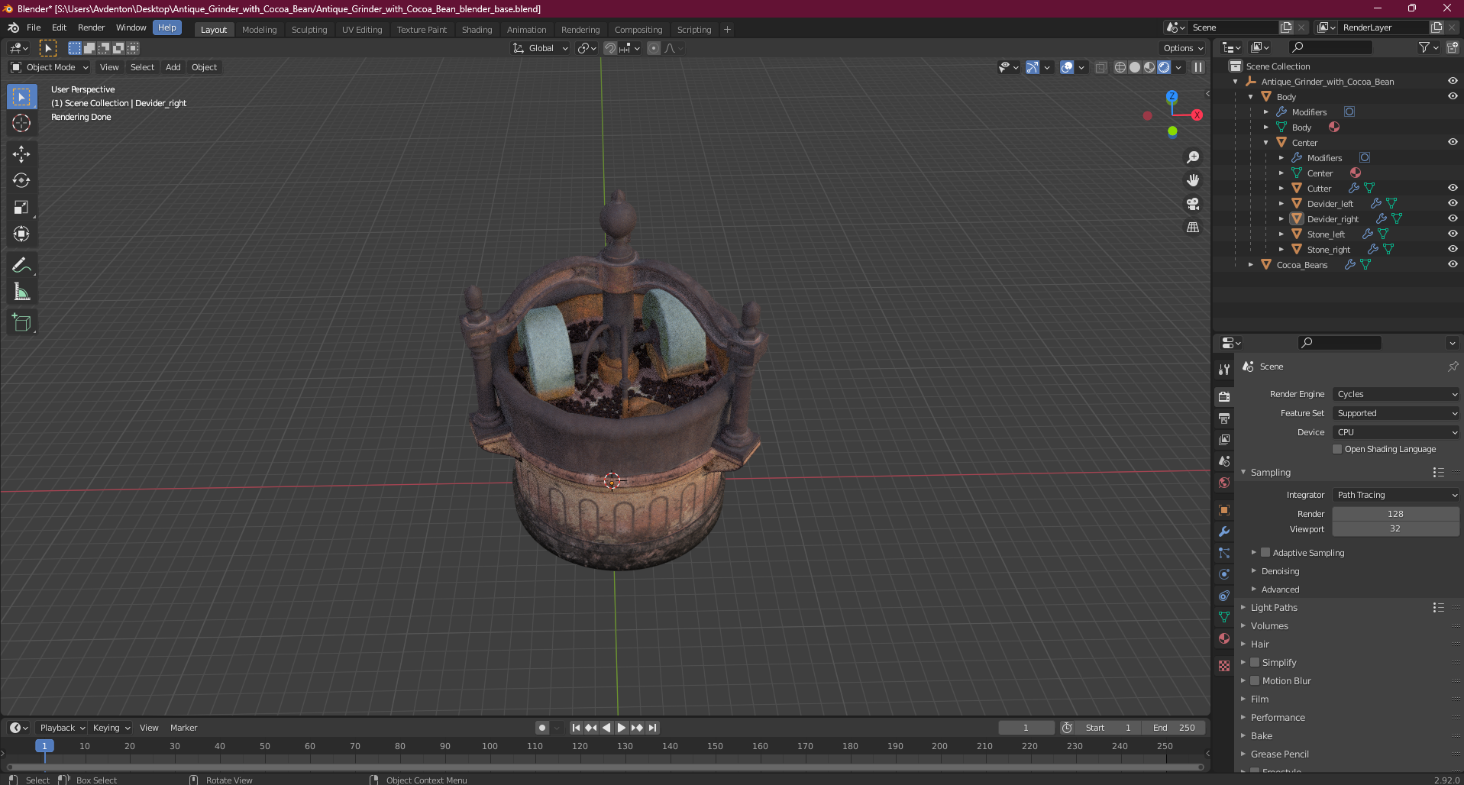The image size is (1464, 785).
Task: Open Render Engine Cycles dropdown
Action: (1396, 394)
